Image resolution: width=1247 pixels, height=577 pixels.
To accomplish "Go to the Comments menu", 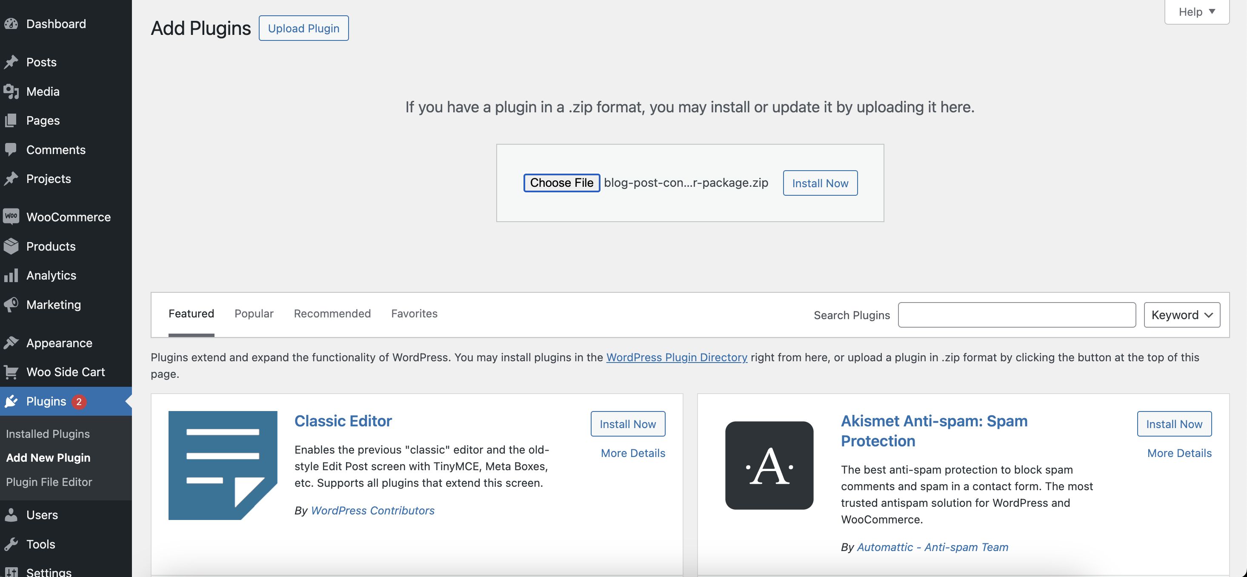I will [66, 150].
